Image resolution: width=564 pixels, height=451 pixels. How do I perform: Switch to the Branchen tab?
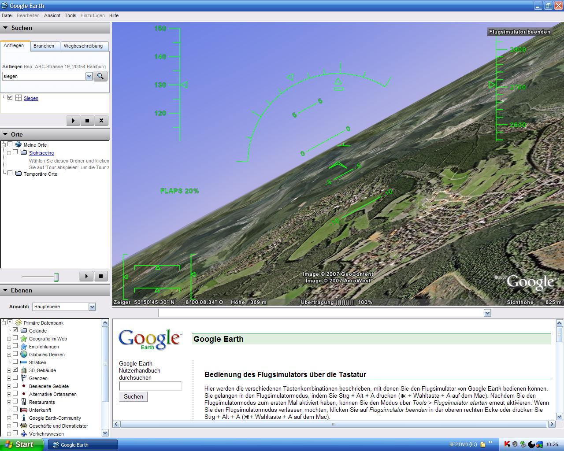(x=44, y=46)
